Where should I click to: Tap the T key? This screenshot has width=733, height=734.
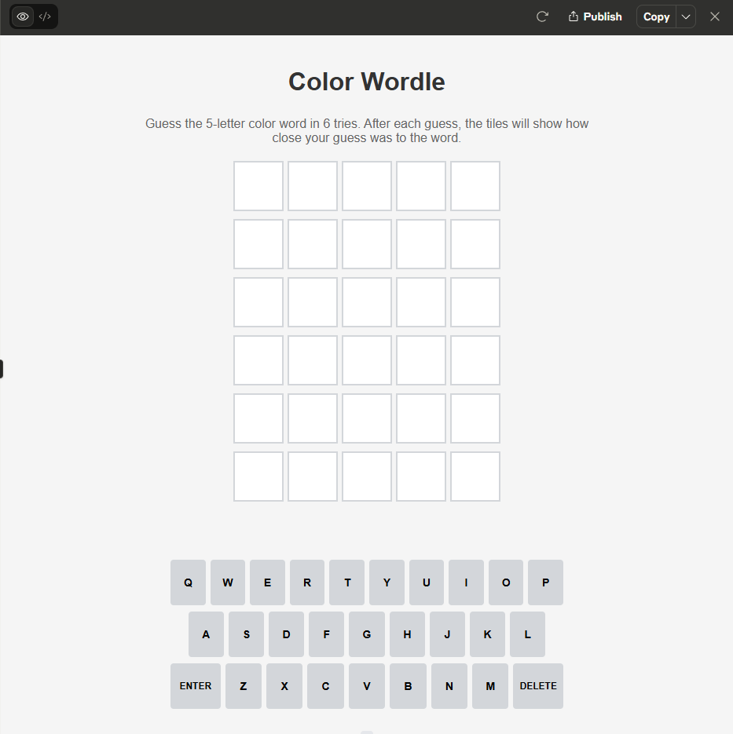click(346, 582)
